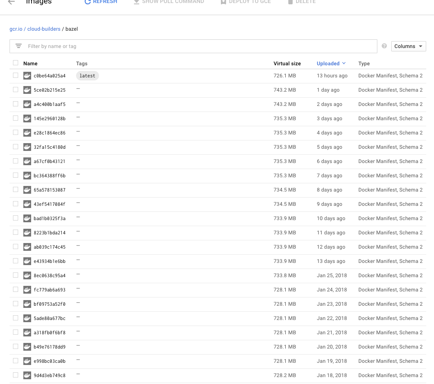Open image e43934b1e6bb
The image size is (434, 384).
coord(50,261)
